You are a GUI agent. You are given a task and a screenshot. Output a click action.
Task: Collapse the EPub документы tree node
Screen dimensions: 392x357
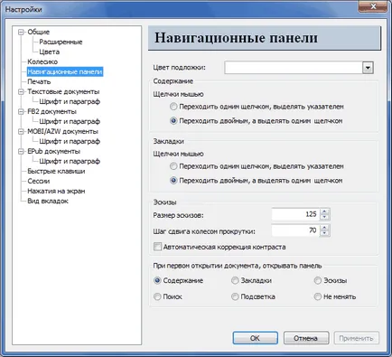(21, 151)
